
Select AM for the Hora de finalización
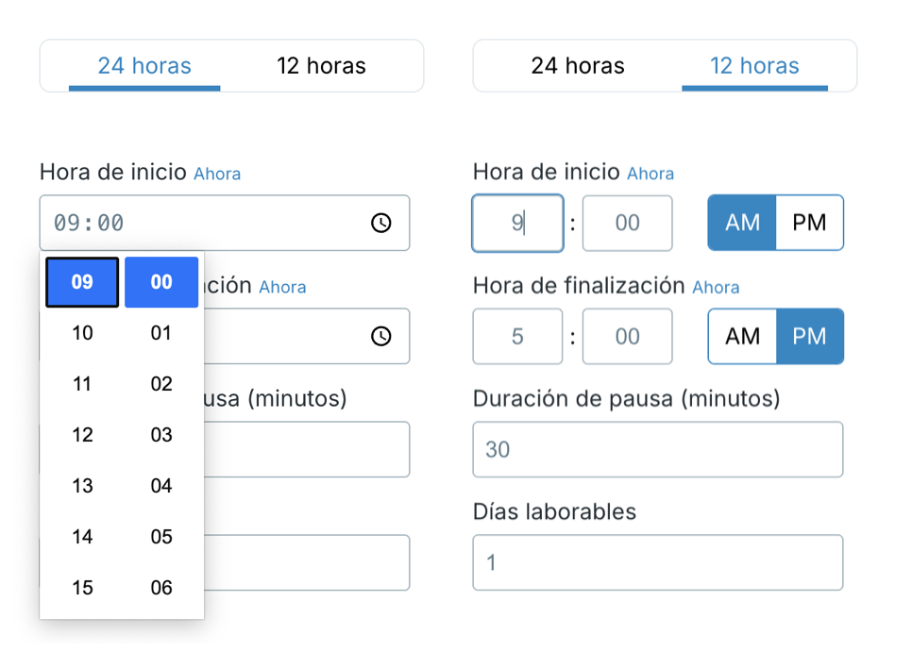742,336
